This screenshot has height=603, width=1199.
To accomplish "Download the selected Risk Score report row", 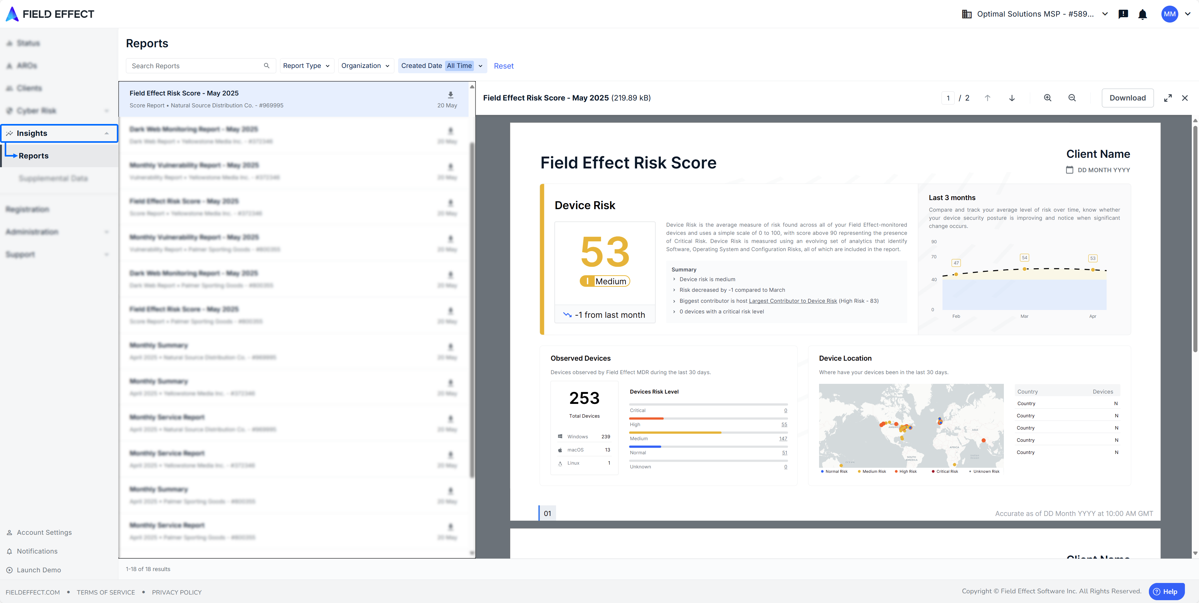I will 450,95.
